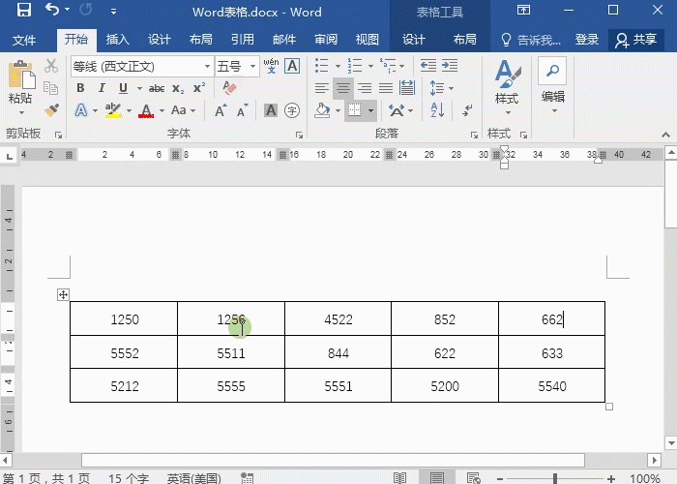Apply distributed alignment
This screenshot has width=677, height=484.
click(407, 88)
